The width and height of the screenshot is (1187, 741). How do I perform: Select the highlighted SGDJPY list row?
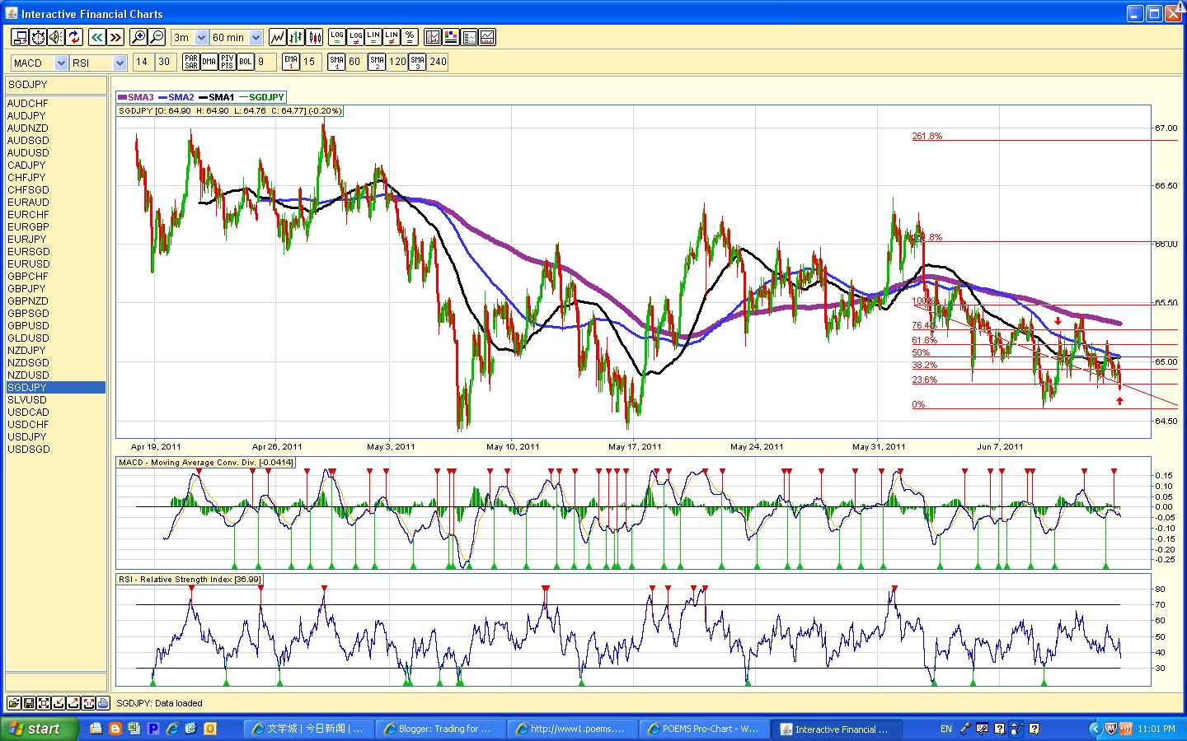[55, 387]
